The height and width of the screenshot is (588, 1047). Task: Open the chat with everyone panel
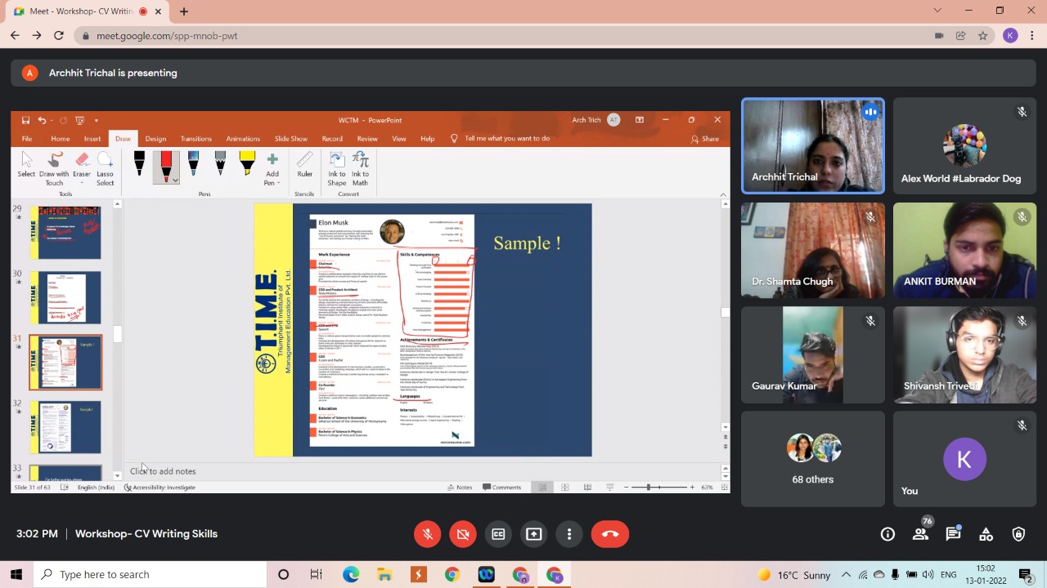click(953, 534)
